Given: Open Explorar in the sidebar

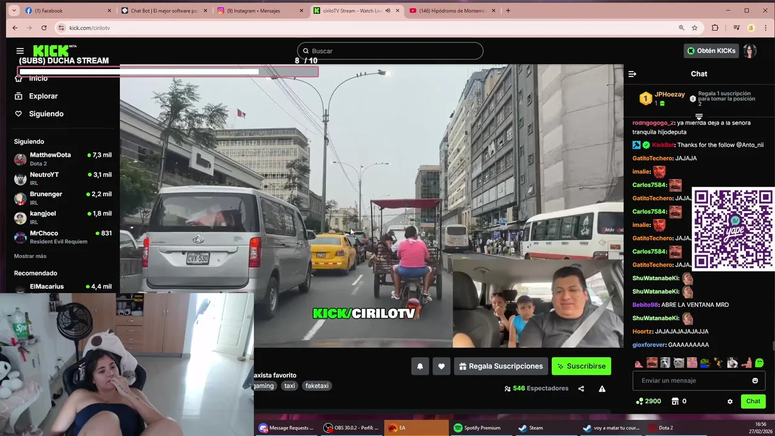Looking at the screenshot, I should (44, 96).
